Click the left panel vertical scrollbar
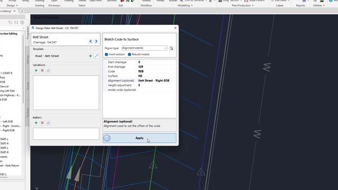The width and height of the screenshot is (338, 190). (23, 69)
